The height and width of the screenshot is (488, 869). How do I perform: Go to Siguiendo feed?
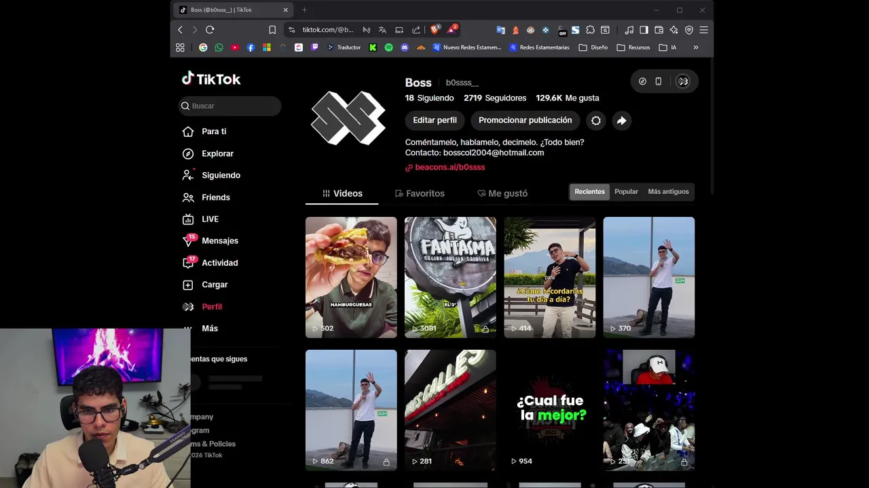click(211, 176)
